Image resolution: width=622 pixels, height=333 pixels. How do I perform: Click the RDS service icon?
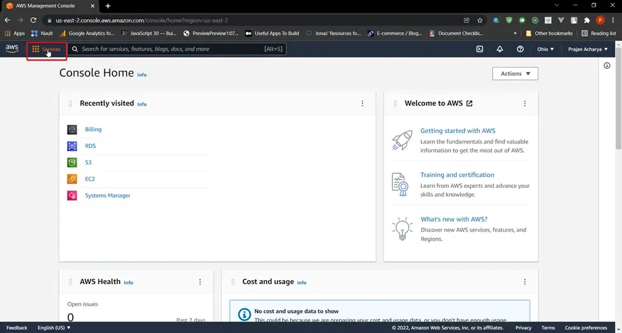pyautogui.click(x=72, y=146)
